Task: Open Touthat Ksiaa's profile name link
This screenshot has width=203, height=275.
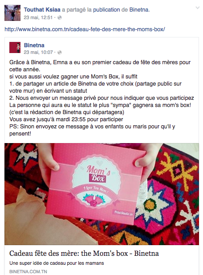Action: pyautogui.click(x=42, y=10)
